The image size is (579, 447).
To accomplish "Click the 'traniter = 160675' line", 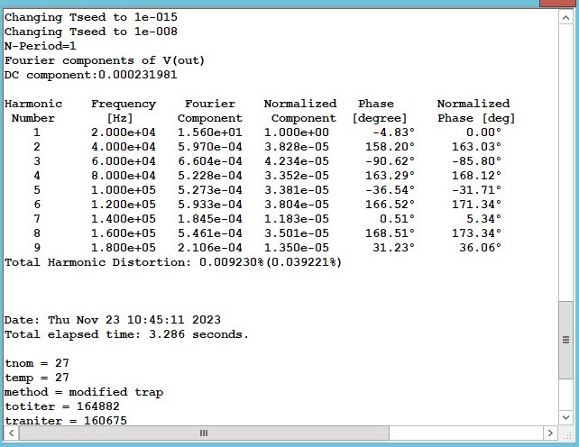I will point(66,421).
